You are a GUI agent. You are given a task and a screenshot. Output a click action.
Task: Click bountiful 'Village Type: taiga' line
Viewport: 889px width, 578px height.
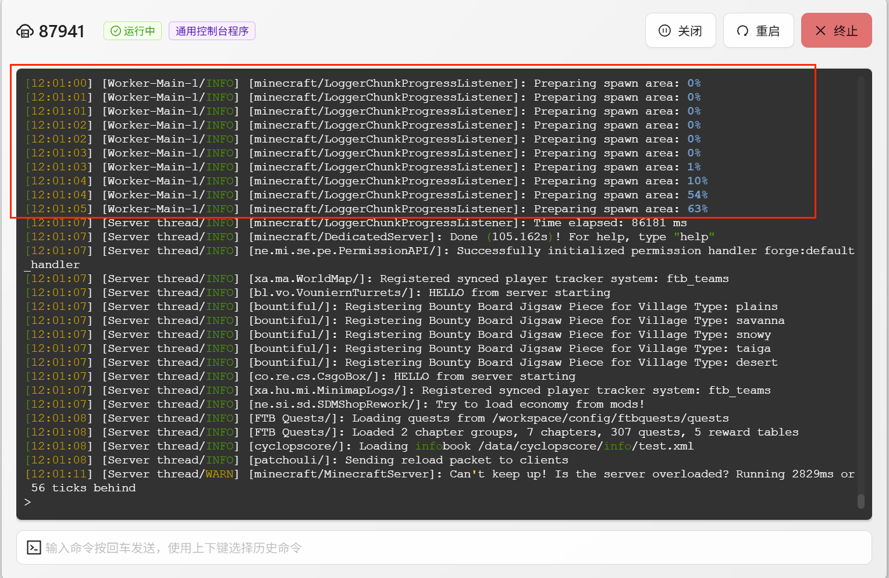point(398,348)
